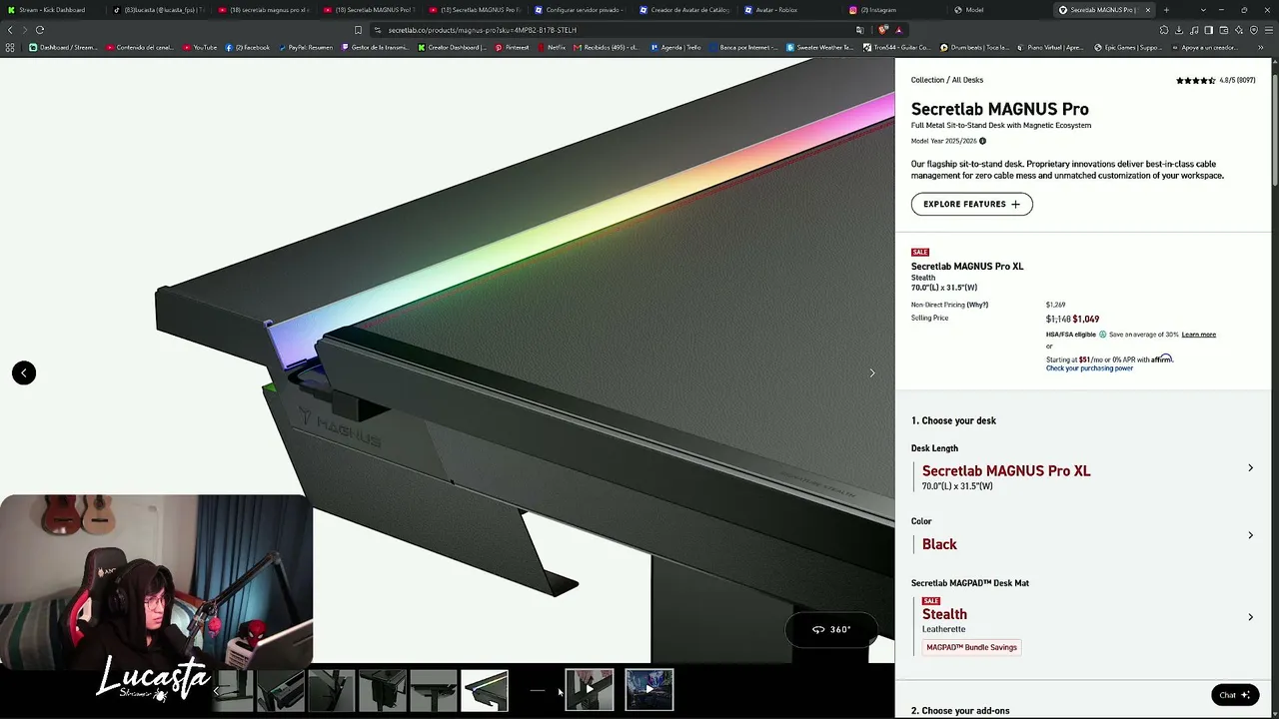The image size is (1279, 719).
Task: Bookmark this page via address bar icon
Action: [x=358, y=30]
